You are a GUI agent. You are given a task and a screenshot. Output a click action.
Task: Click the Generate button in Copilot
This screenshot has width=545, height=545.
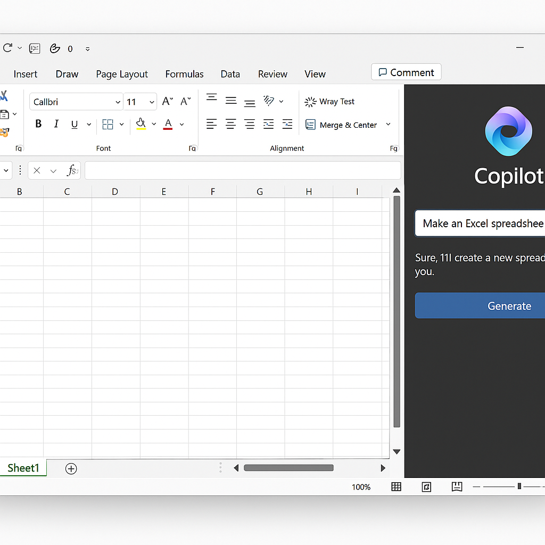pyautogui.click(x=480, y=305)
